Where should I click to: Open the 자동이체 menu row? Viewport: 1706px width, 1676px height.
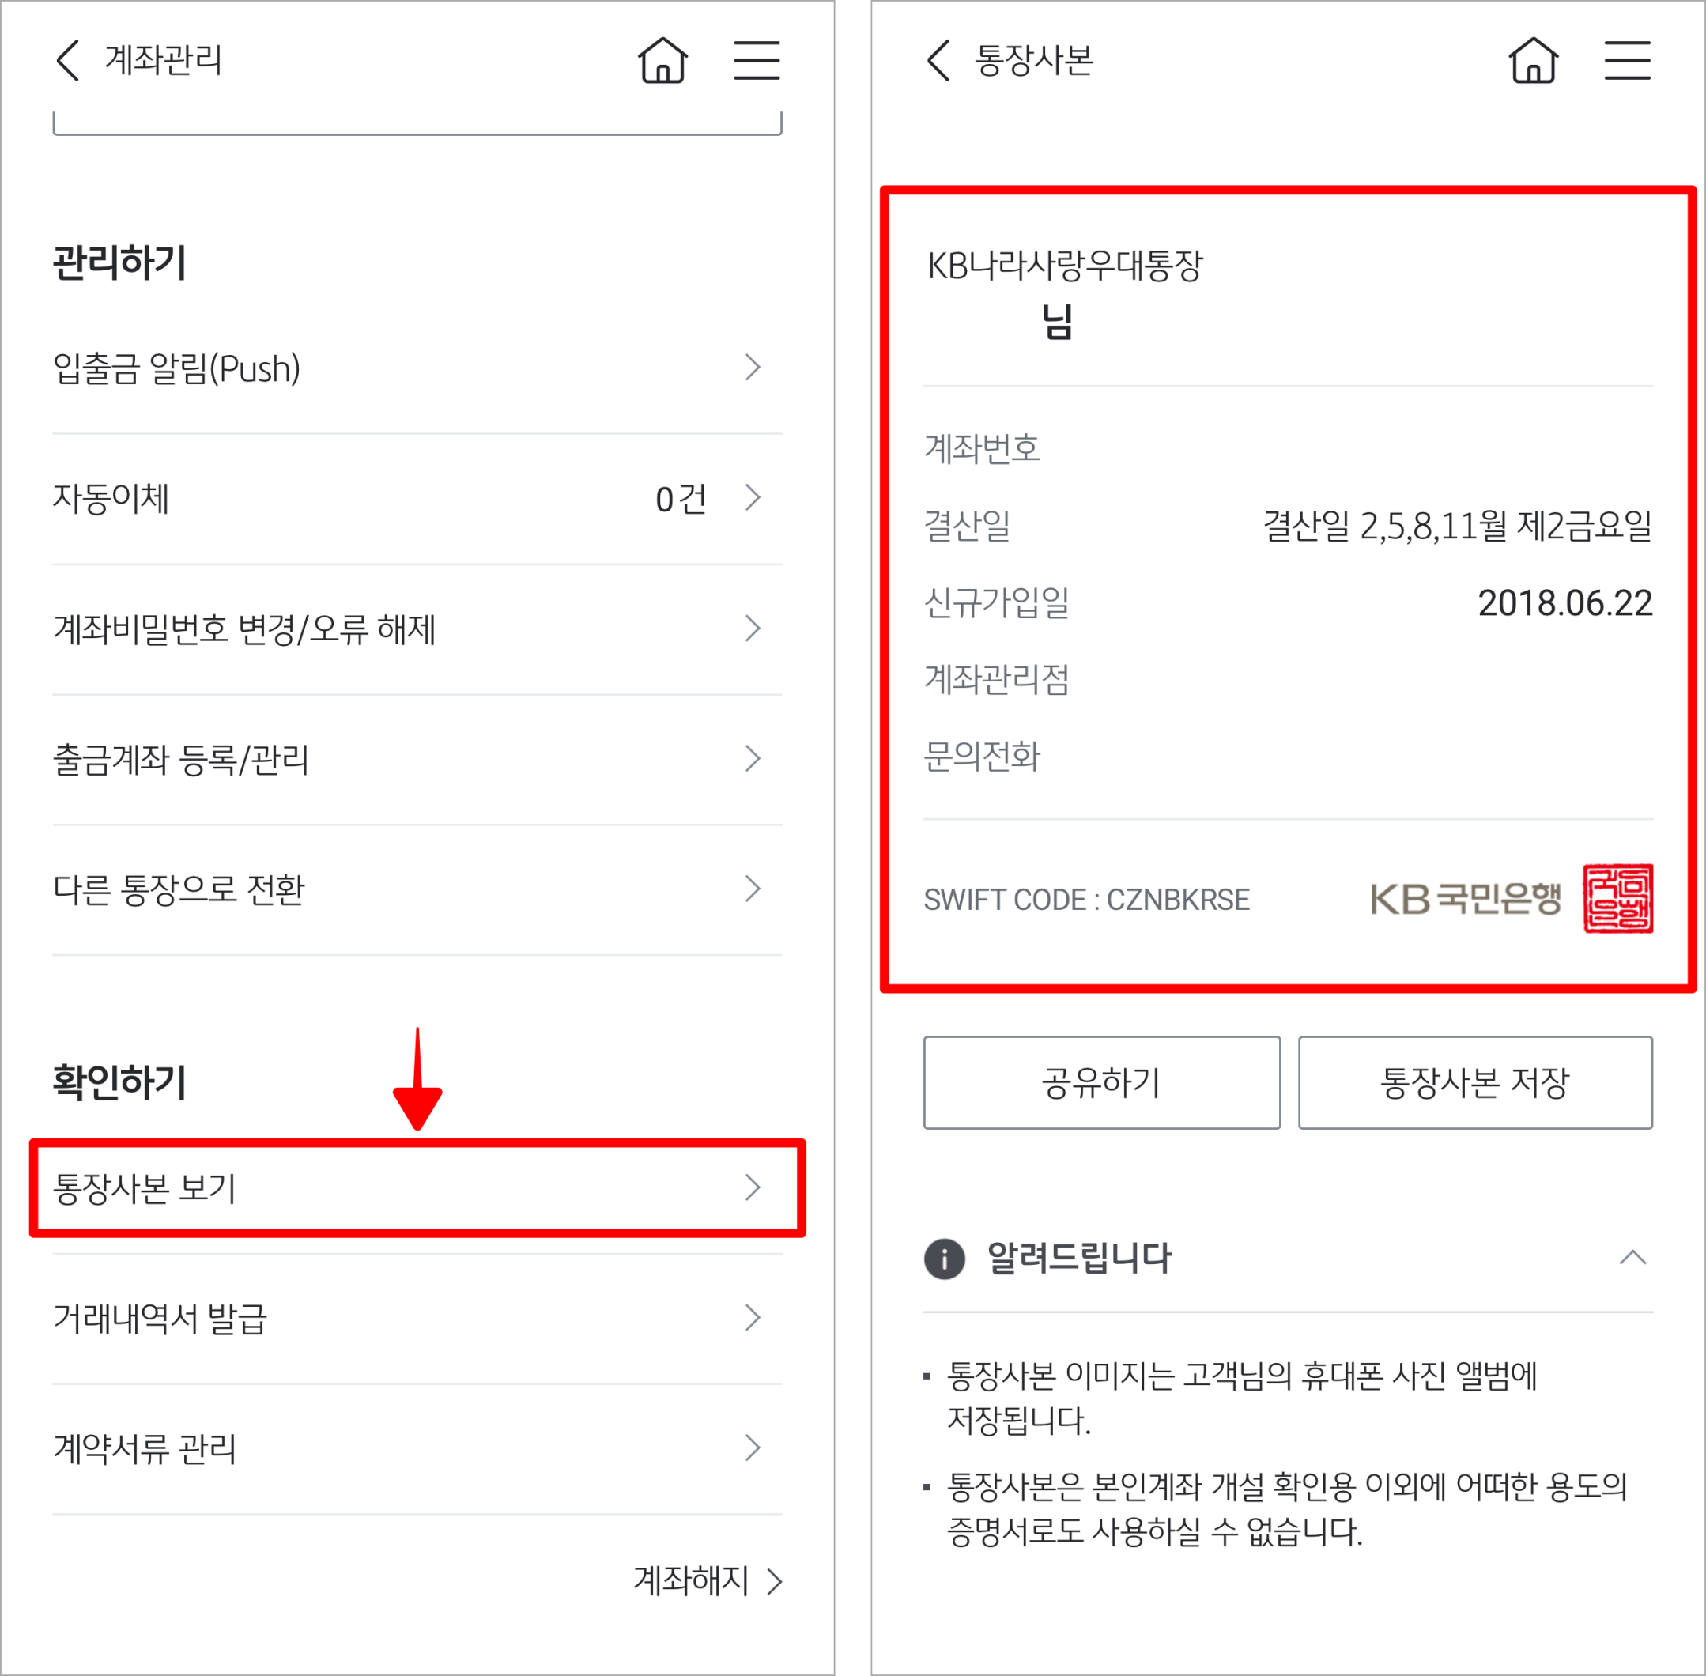(417, 498)
